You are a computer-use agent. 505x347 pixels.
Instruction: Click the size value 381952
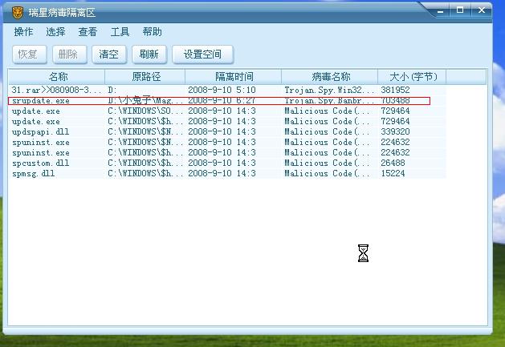click(395, 90)
